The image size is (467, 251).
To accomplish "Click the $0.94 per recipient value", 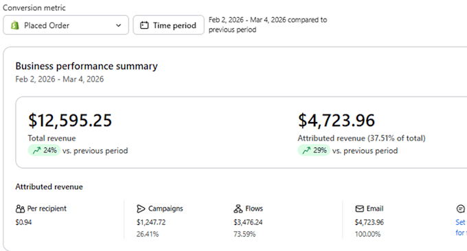I will point(23,222).
